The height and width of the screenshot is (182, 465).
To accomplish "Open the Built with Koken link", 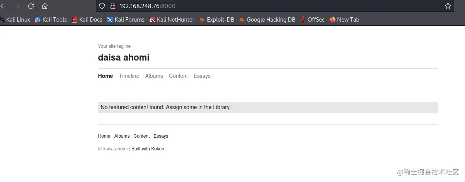I will (x=148, y=149).
